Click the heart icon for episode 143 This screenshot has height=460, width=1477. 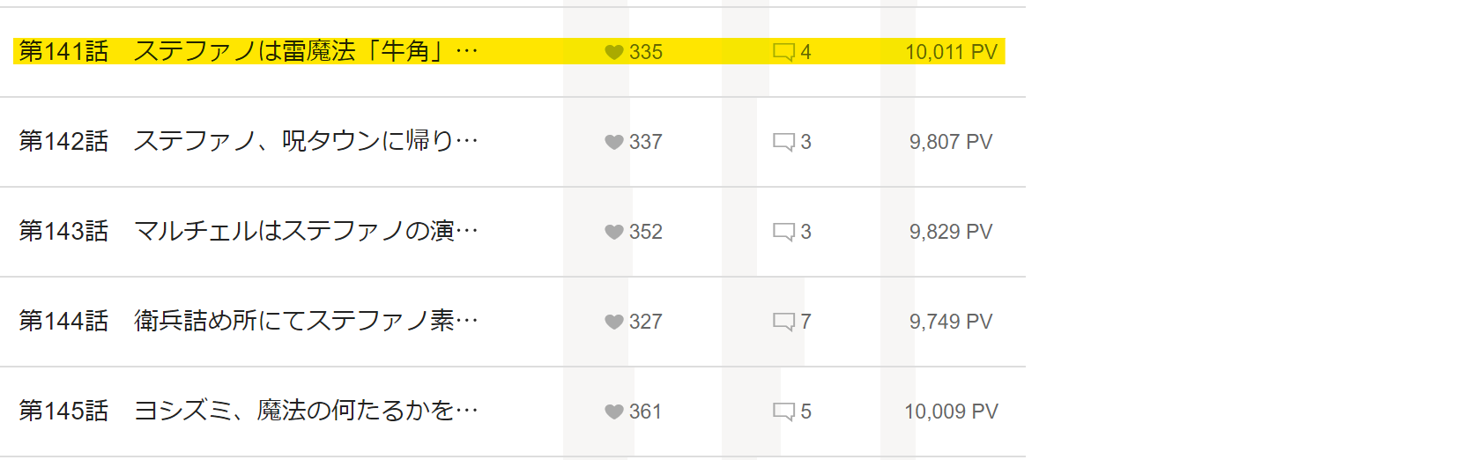614,232
